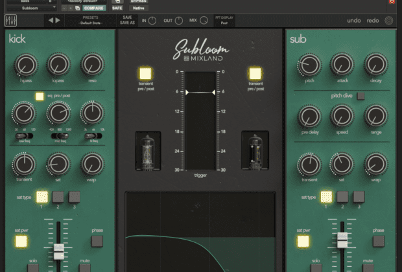Select kick sat type 3

75,197
